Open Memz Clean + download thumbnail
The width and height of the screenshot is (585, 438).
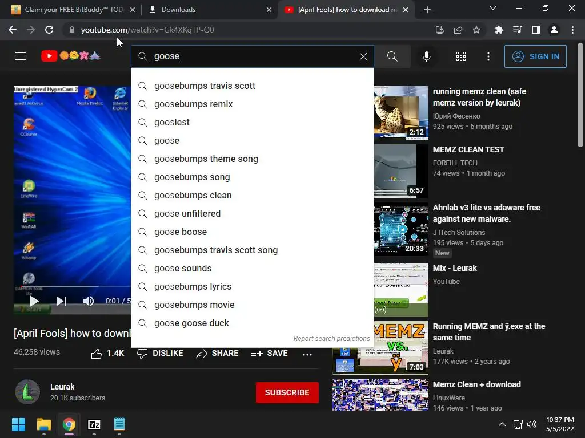[380, 395]
